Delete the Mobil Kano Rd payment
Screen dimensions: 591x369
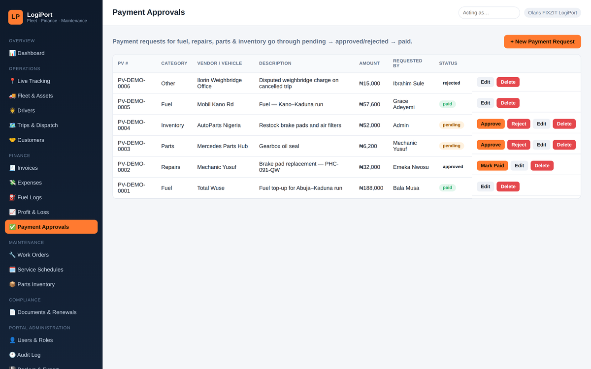click(x=508, y=103)
